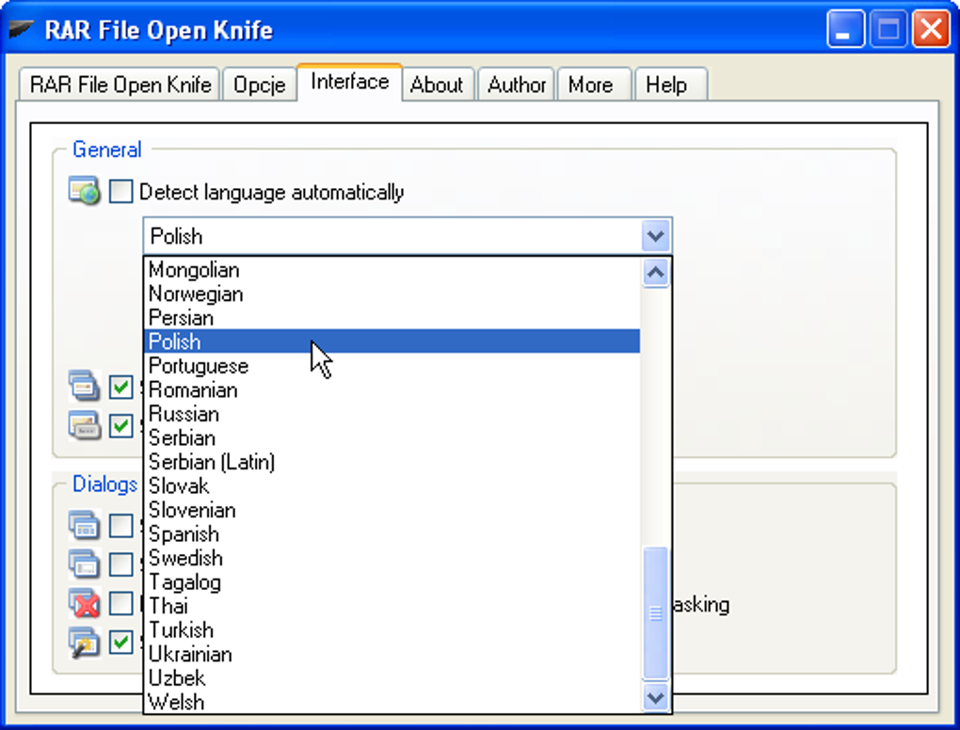Click the list scrollbar down arrow

[x=656, y=697]
